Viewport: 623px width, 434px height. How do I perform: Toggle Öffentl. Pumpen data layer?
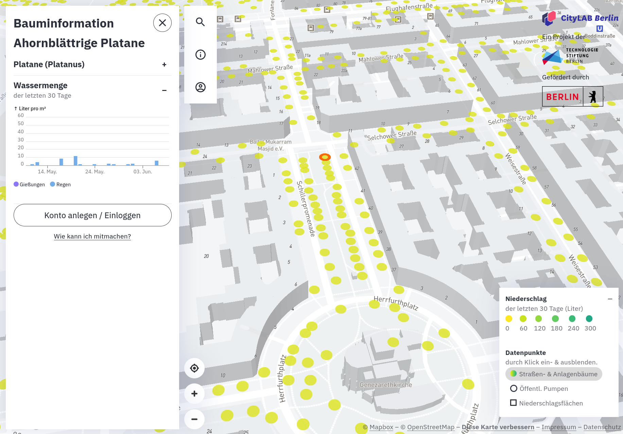539,389
